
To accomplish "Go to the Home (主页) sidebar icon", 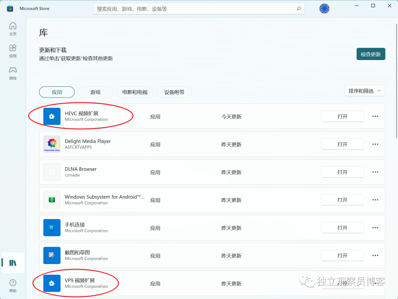I will (x=13, y=29).
